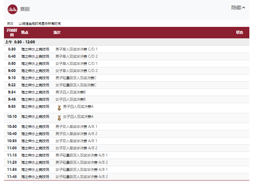The height and width of the screenshot is (183, 254).
Task: Select 女子轻量级双人双桨半决赛 A/B 2
Action: pos(81,177)
